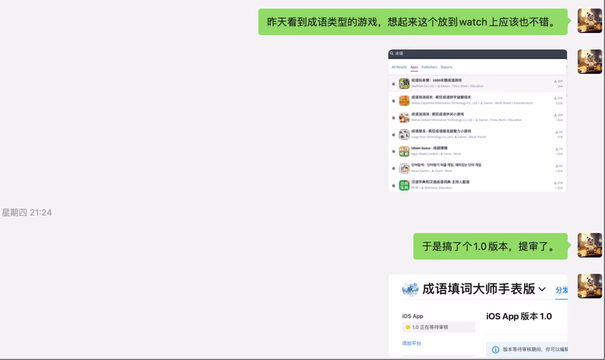The height and width of the screenshot is (360, 605).
Task: Select the Apps tab
Action: pos(414,67)
